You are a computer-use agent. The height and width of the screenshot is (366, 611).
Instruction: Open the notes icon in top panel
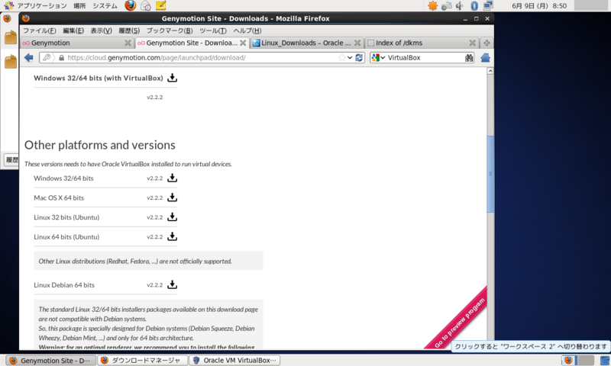[160, 5]
